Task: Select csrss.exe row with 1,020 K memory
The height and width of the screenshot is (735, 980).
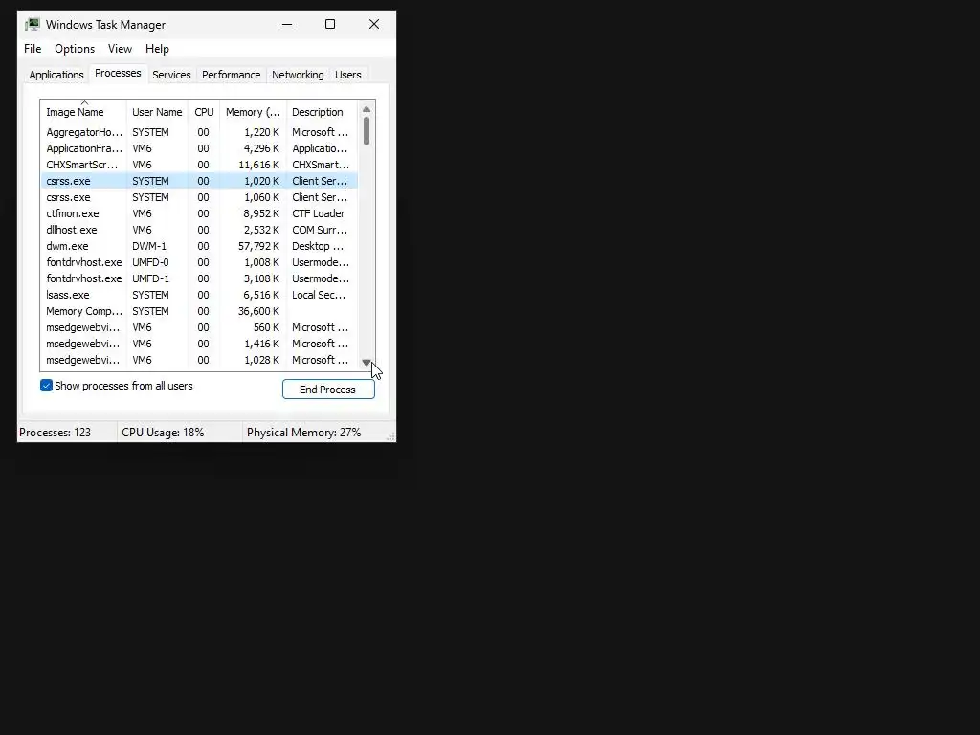Action: point(199,181)
